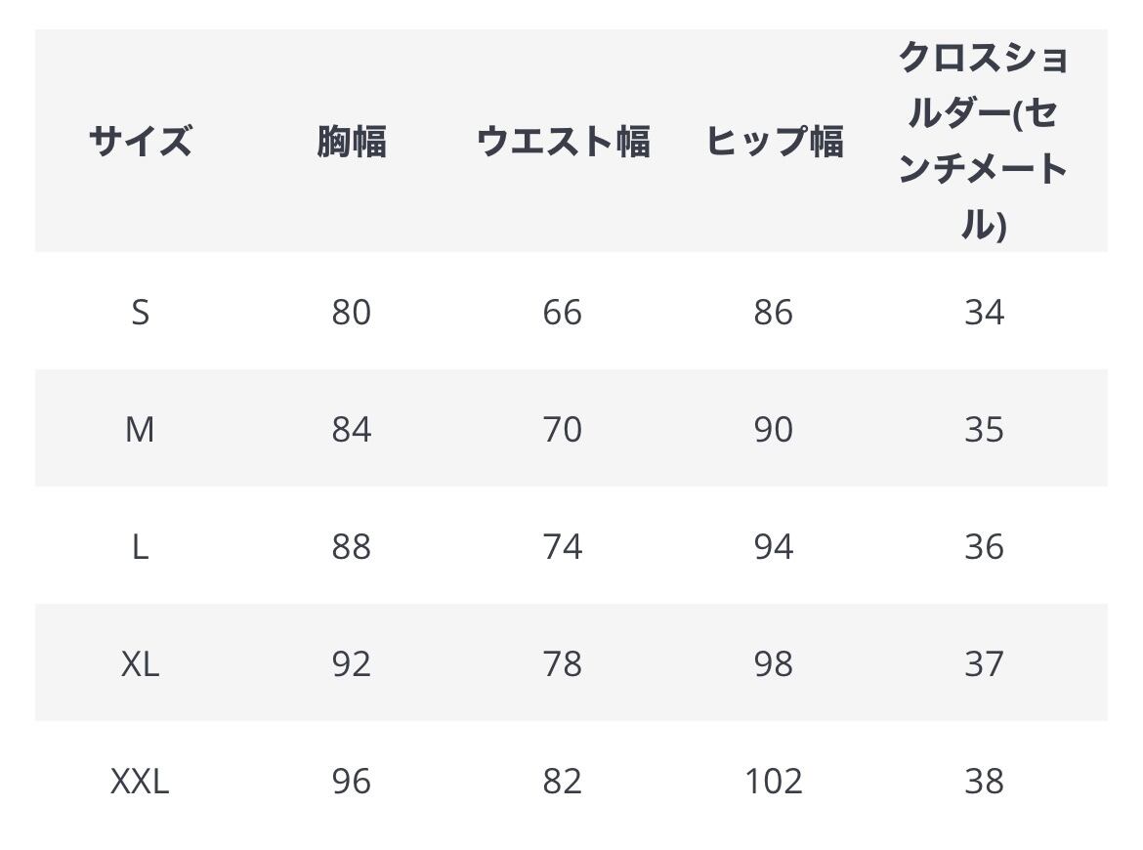The height and width of the screenshot is (850, 1143).
Task: Select waist value 66 in S row
Action: pos(563,312)
